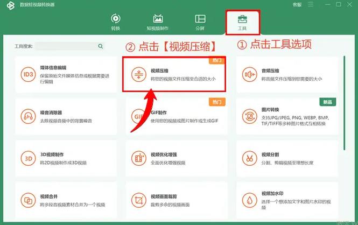The width and height of the screenshot is (358, 225).
Task: Switch to the 转换 tab
Action: click(x=116, y=22)
